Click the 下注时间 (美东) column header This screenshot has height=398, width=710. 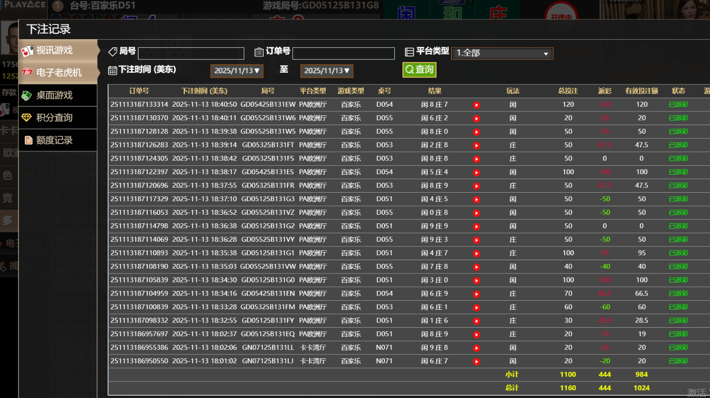tap(204, 91)
